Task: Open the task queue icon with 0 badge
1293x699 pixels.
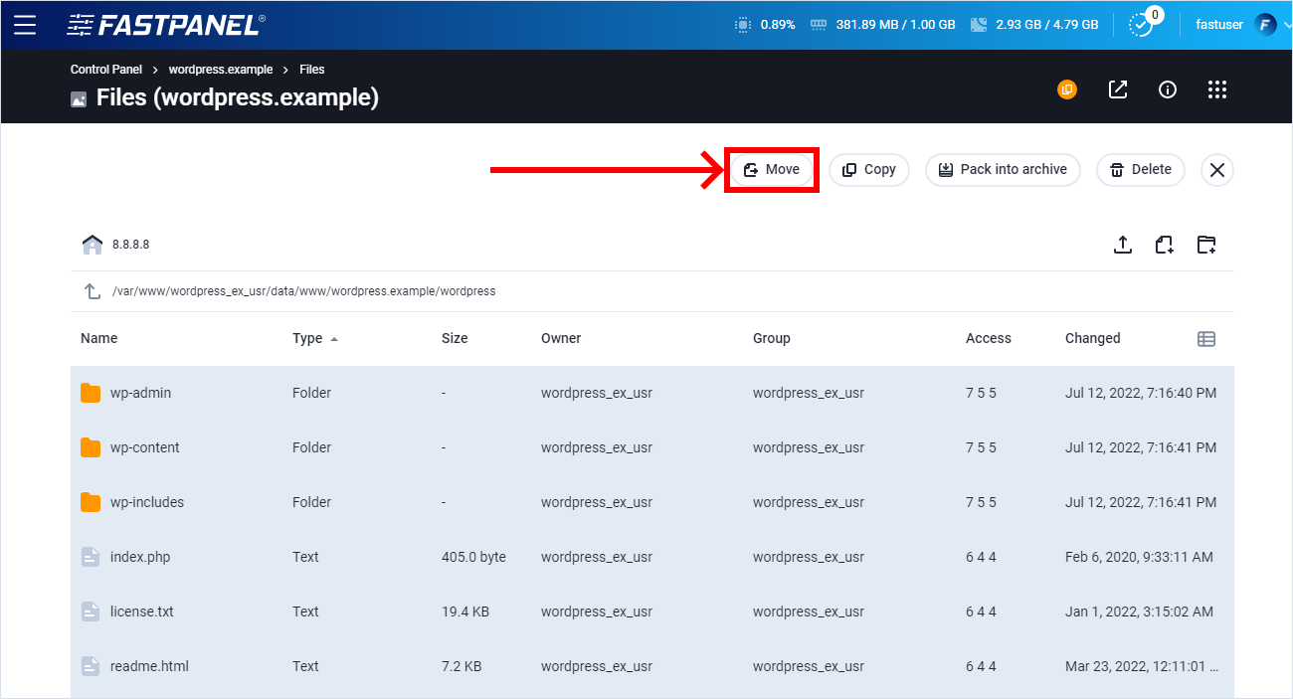Action: pos(1143,24)
